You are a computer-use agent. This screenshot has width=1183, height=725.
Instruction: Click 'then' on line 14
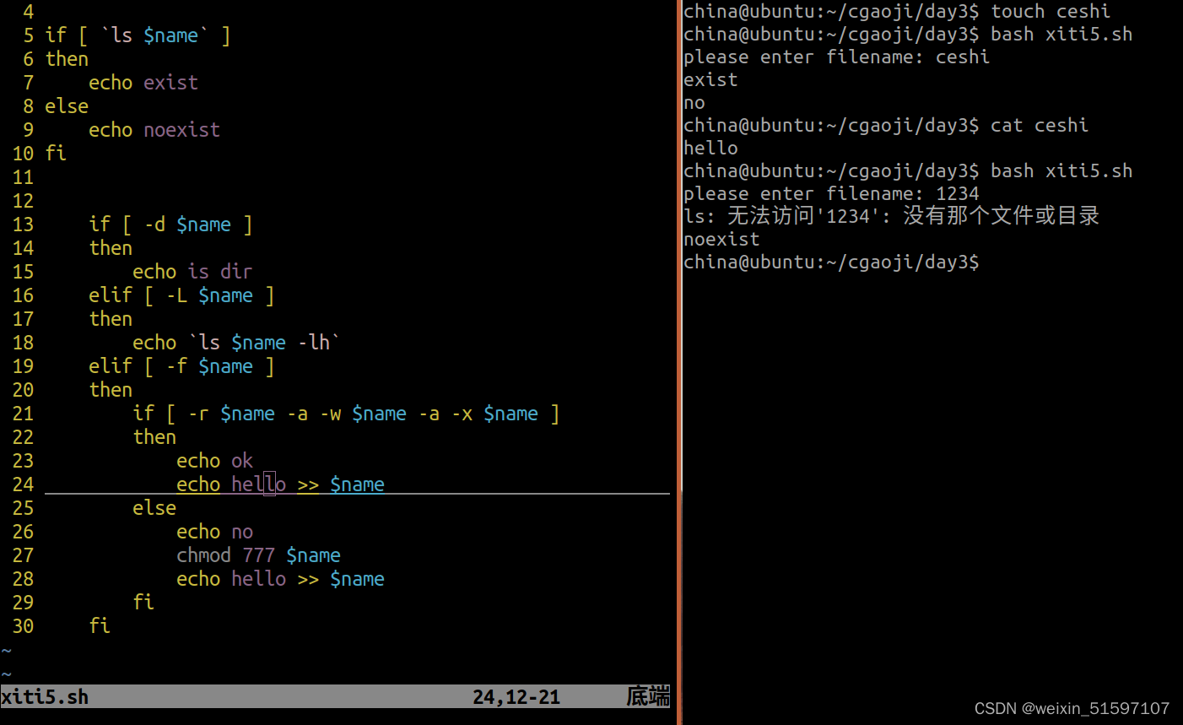tap(111, 248)
